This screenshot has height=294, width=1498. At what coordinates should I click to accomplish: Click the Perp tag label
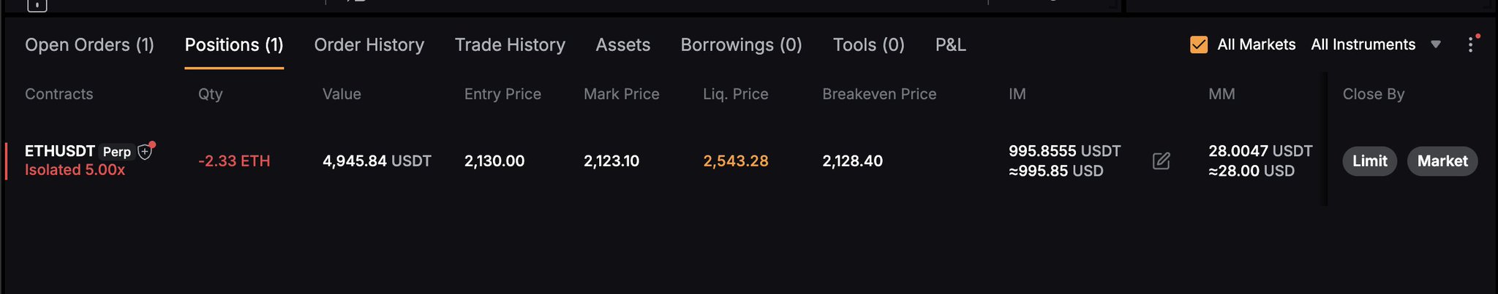[117, 152]
